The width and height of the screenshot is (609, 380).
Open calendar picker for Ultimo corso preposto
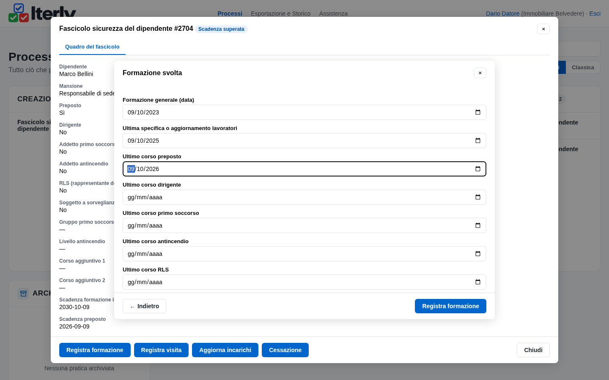(478, 169)
